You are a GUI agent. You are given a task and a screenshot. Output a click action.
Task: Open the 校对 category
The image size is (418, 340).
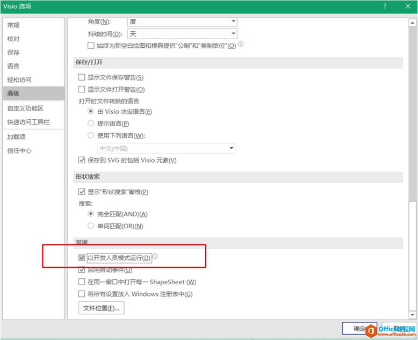click(x=34, y=39)
